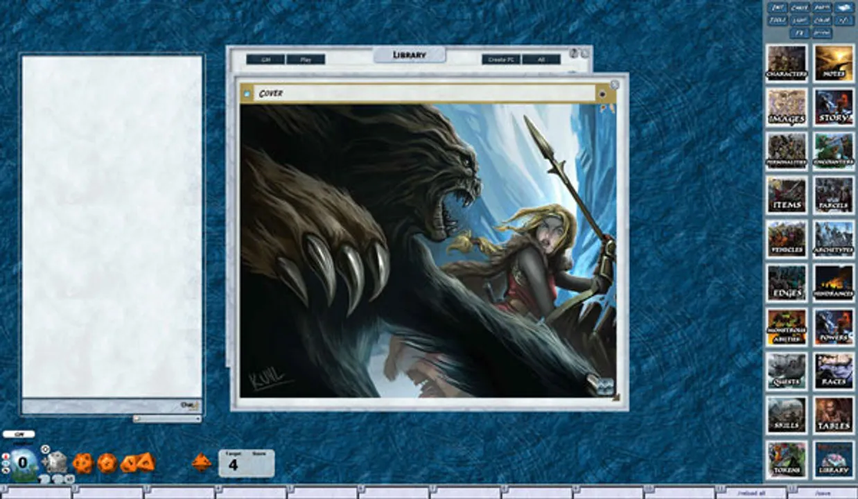Open the Quests sidebar panel
The image size is (858, 499).
787,371
